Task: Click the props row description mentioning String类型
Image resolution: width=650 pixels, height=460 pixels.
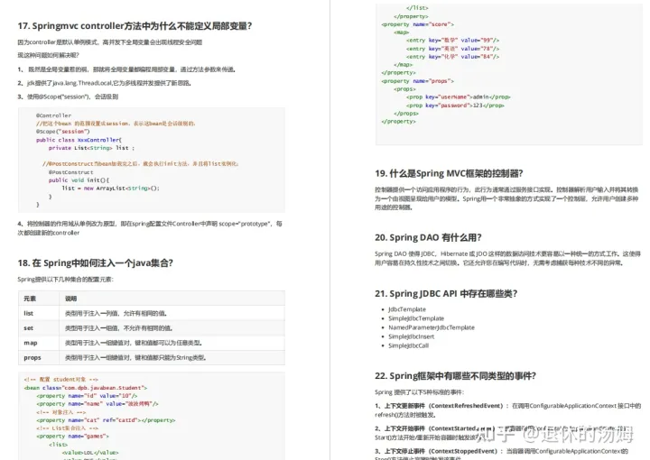Action: tap(172, 358)
